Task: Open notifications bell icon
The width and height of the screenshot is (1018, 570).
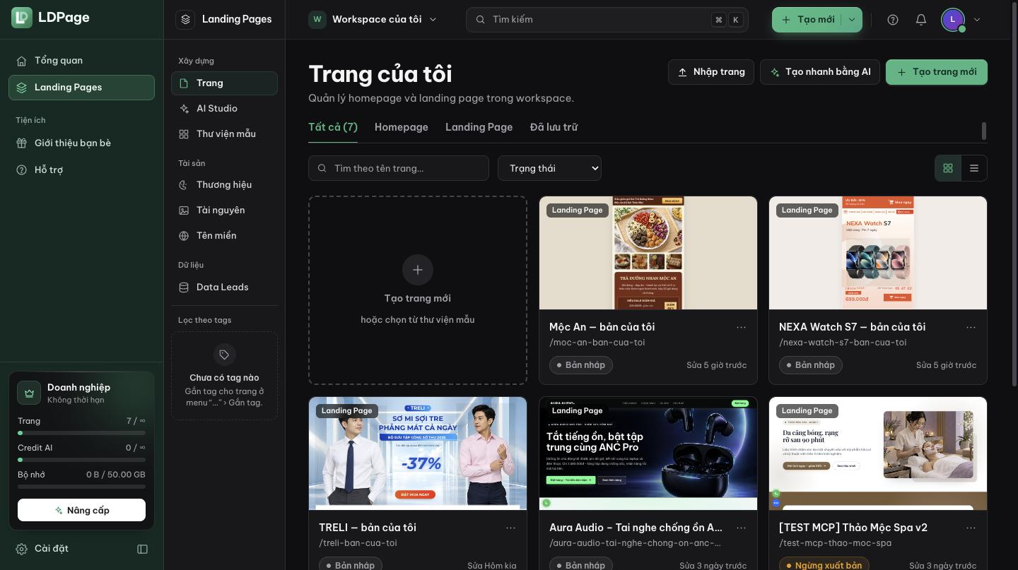Action: tap(921, 20)
